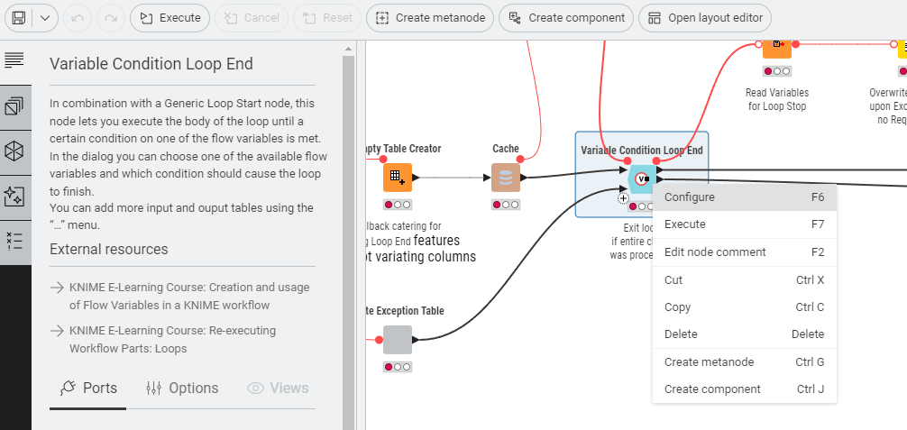Click the Execute toolbar button
Screen dimensions: 907x430
pos(169,18)
